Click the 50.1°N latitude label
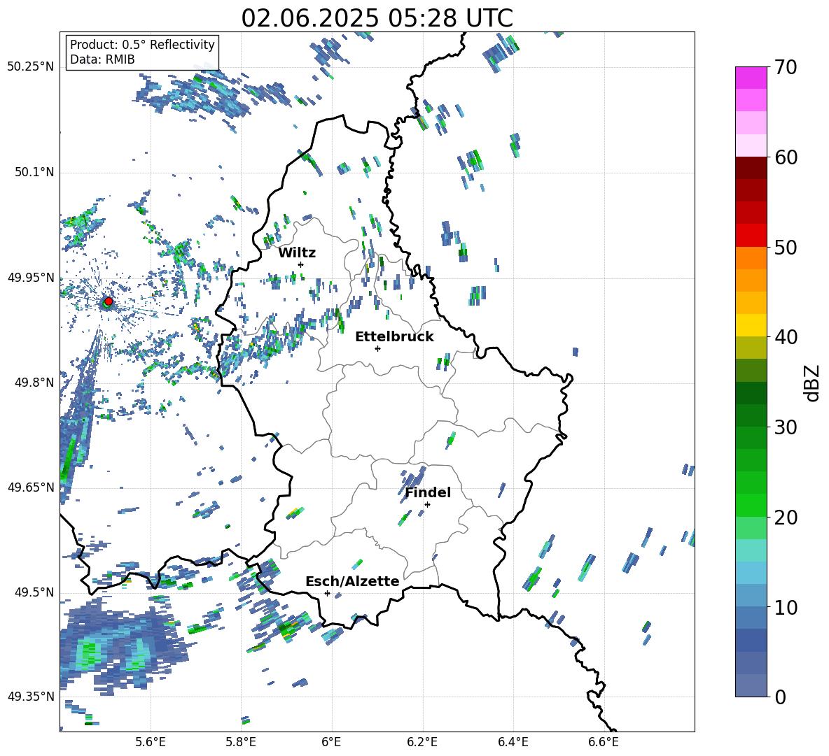The width and height of the screenshot is (829, 756). click(x=34, y=172)
